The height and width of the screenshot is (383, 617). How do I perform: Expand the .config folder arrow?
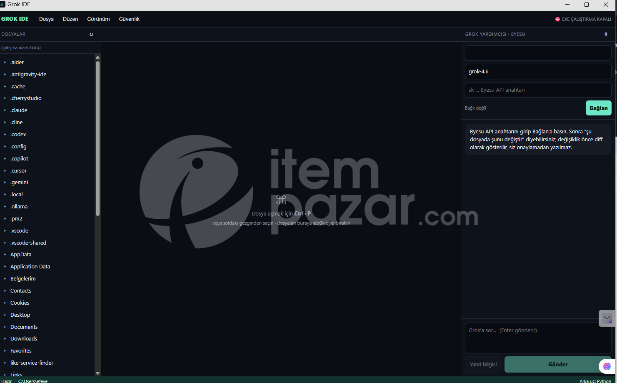coord(5,147)
